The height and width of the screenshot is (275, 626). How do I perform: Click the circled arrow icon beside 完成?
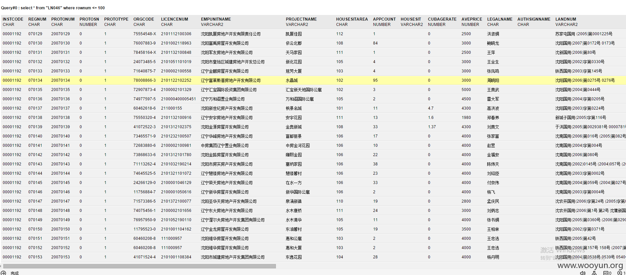[3, 273]
